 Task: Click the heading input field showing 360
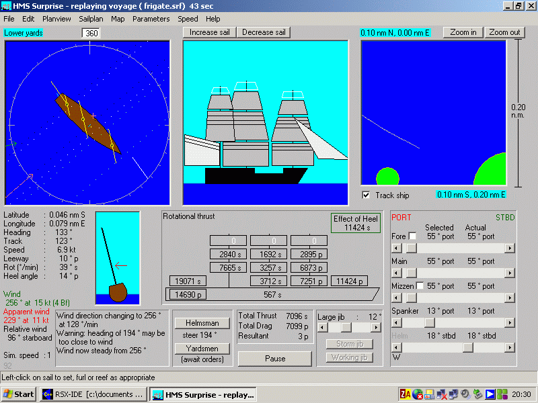(91, 33)
